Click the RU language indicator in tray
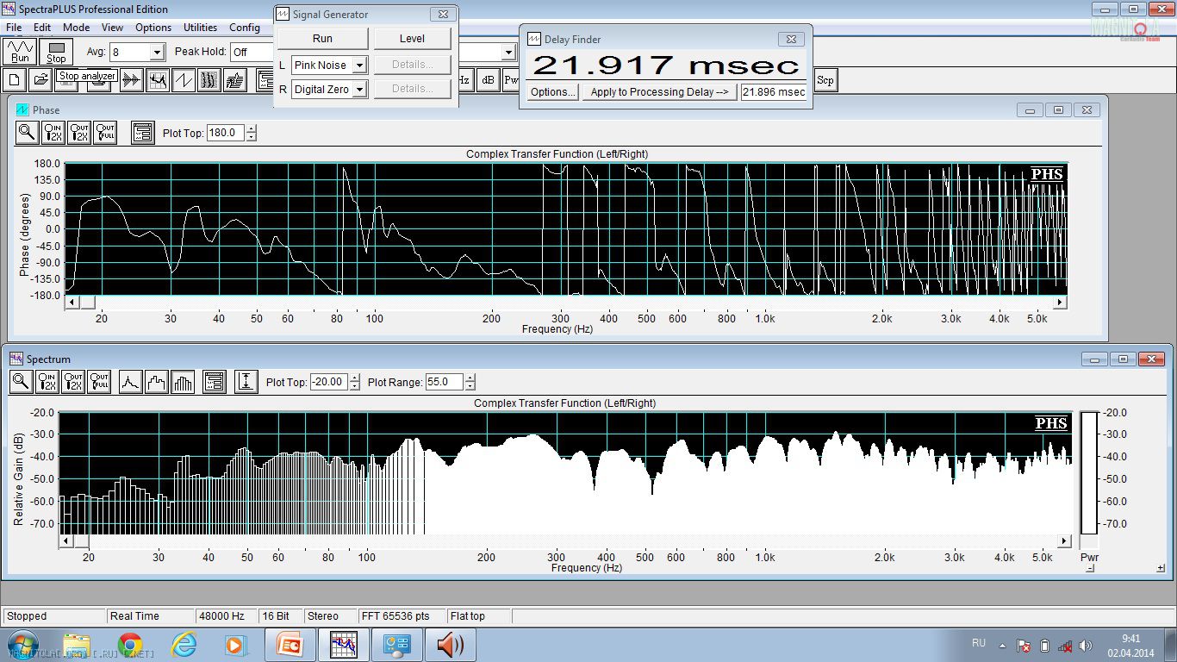1177x662 pixels. click(979, 643)
